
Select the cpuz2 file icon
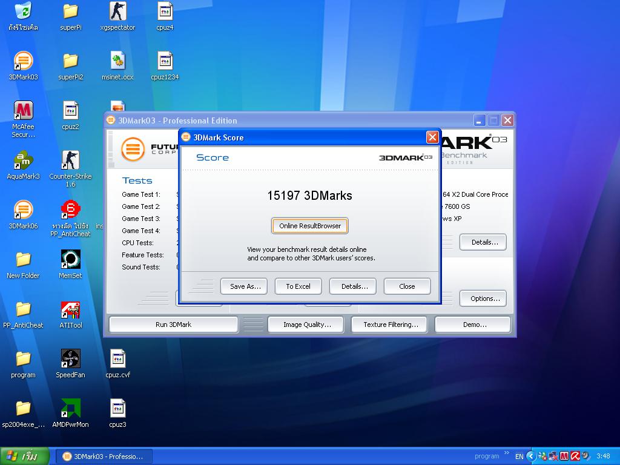(70, 110)
